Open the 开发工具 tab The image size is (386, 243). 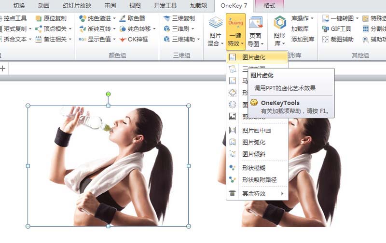pyautogui.click(x=165, y=6)
